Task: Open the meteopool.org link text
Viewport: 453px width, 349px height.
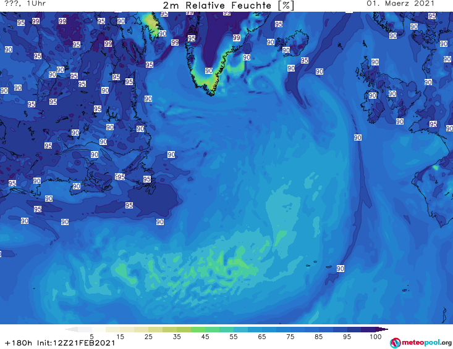Action: [x=426, y=342]
